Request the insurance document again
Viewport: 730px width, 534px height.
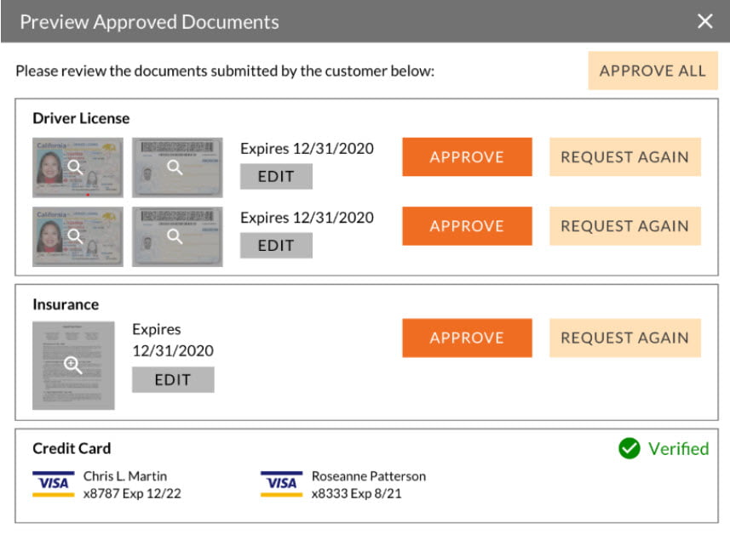tap(624, 338)
